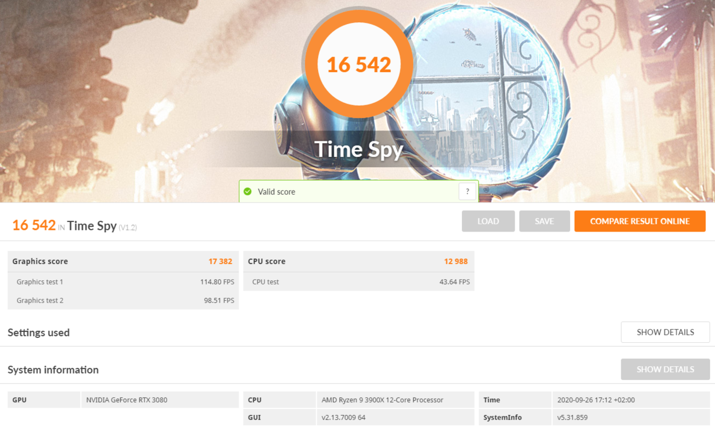Image resolution: width=715 pixels, height=433 pixels.
Task: Click the orange score circle 16 542
Action: (x=359, y=64)
